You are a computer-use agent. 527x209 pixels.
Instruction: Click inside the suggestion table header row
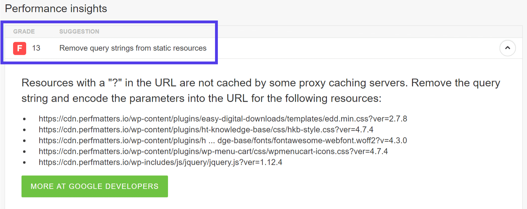pos(109,31)
